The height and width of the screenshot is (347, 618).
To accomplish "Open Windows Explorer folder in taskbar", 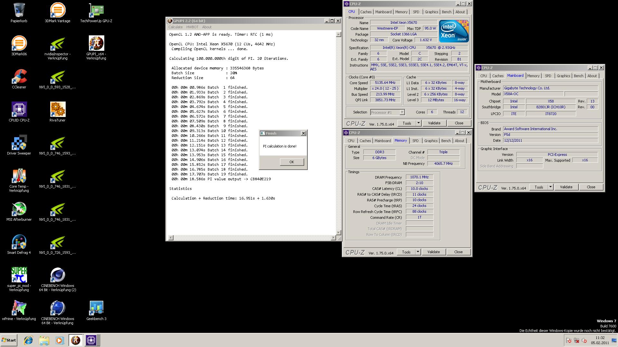I will coord(44,340).
